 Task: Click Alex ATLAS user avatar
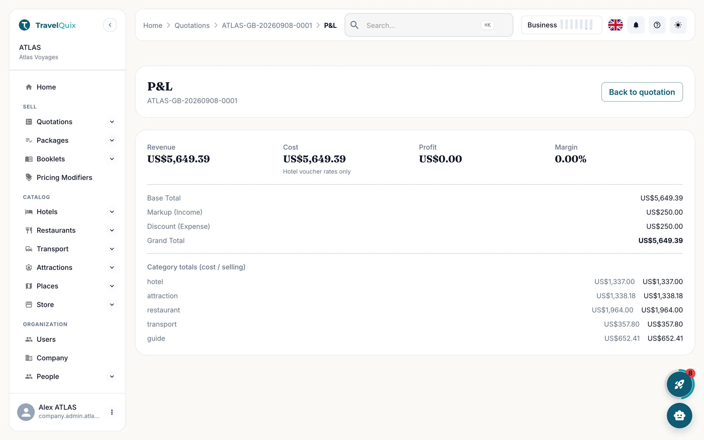26,412
